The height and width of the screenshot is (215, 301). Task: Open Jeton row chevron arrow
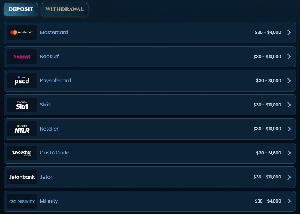click(289, 177)
